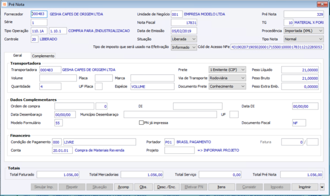Click the Peso Extra Emb. field
This screenshot has height=196, width=330.
[x=300, y=87]
